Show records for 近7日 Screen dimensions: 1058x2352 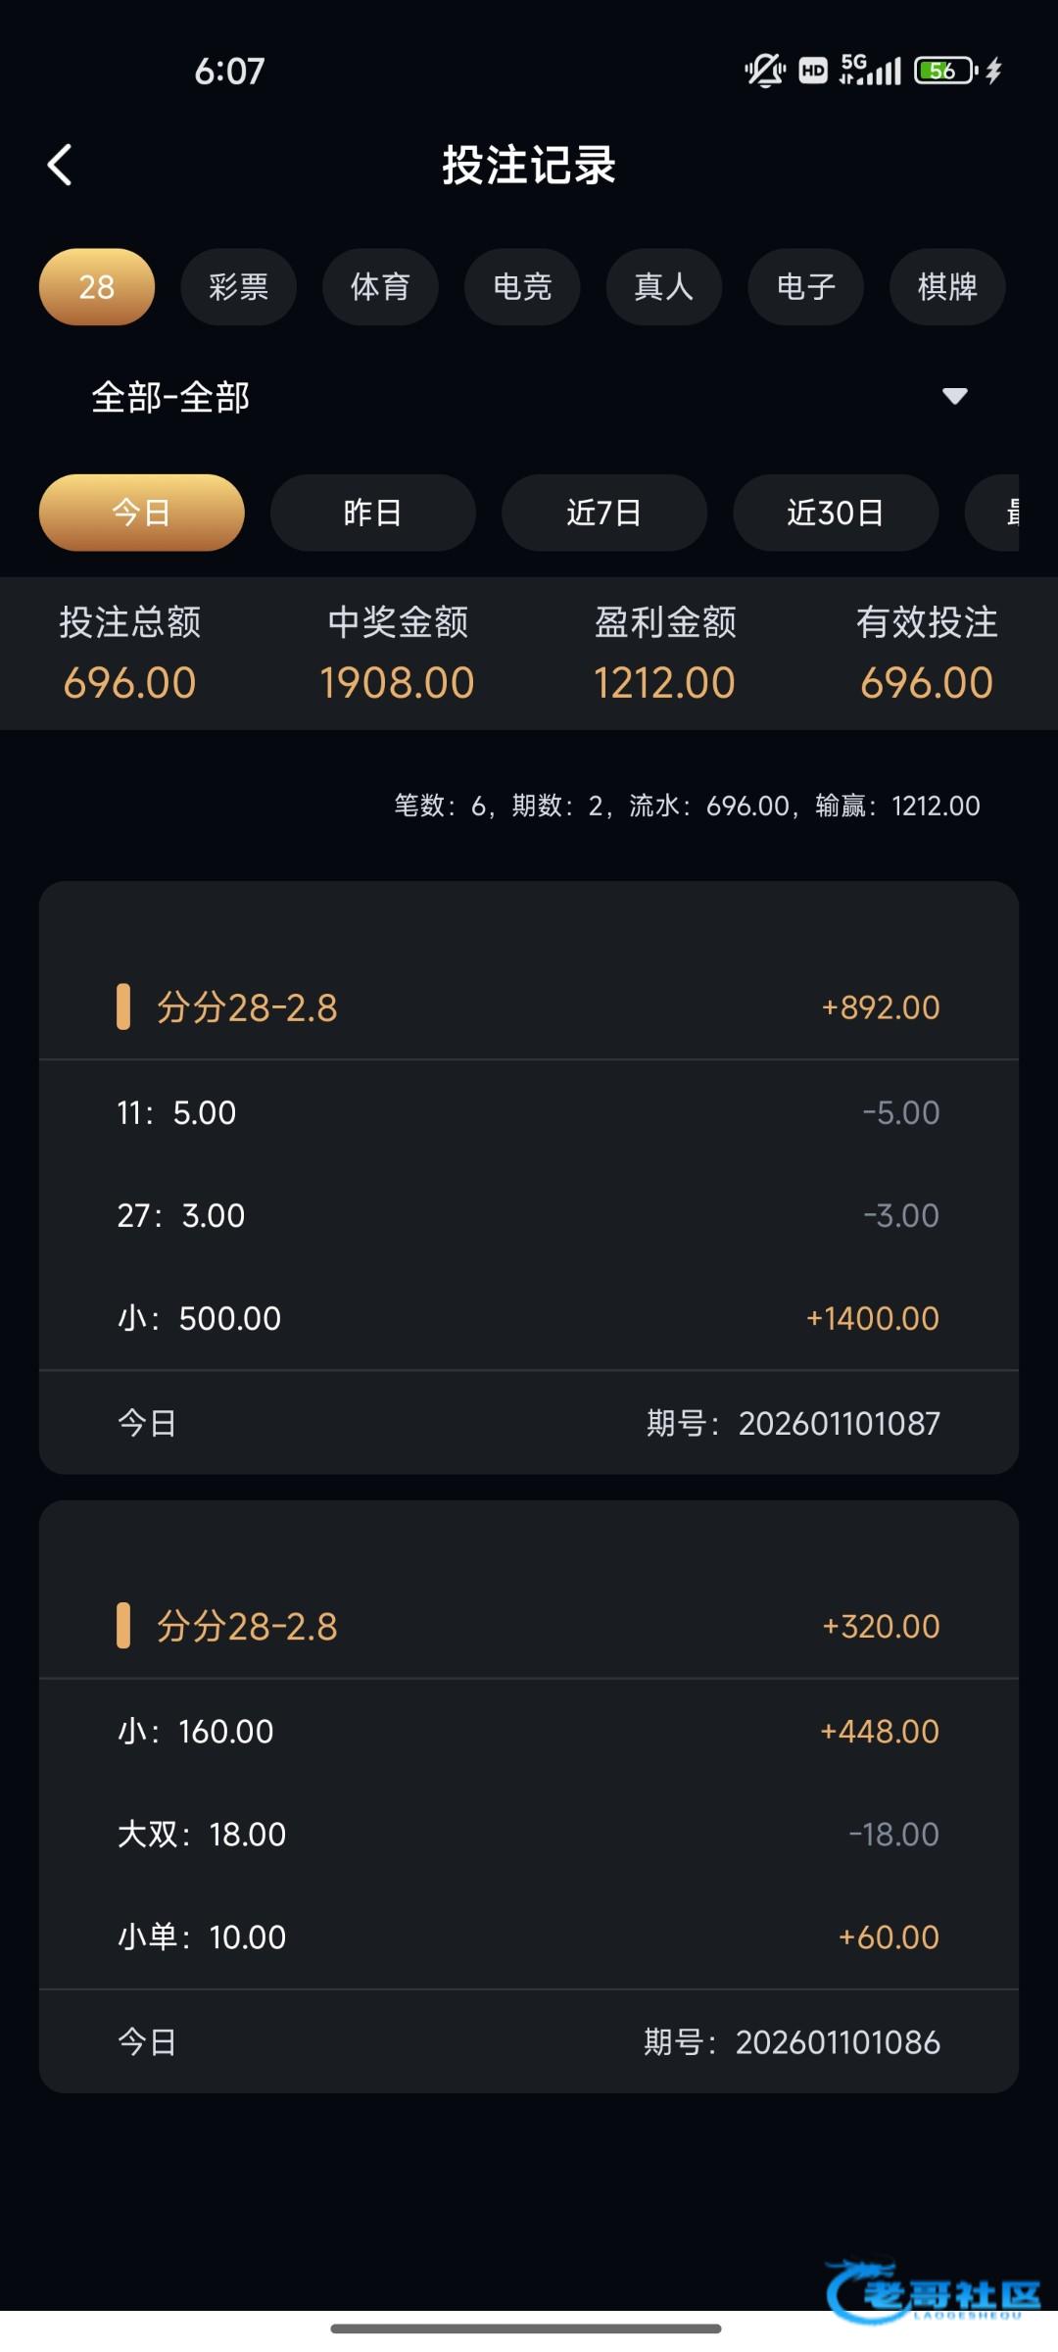coord(604,513)
